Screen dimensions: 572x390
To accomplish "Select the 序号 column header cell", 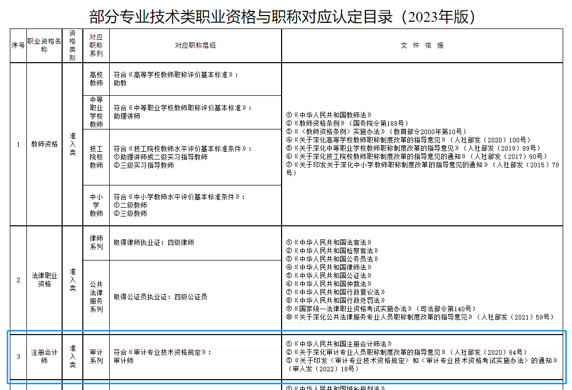I will click(x=18, y=46).
